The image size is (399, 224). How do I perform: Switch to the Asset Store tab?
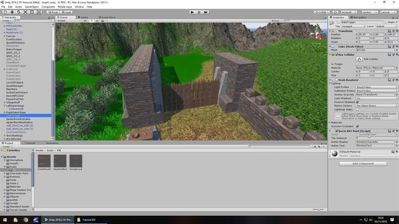(107, 17)
